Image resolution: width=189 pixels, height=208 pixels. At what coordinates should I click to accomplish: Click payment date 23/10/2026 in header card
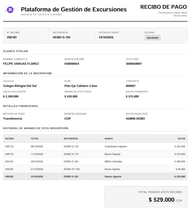pos(106,37)
